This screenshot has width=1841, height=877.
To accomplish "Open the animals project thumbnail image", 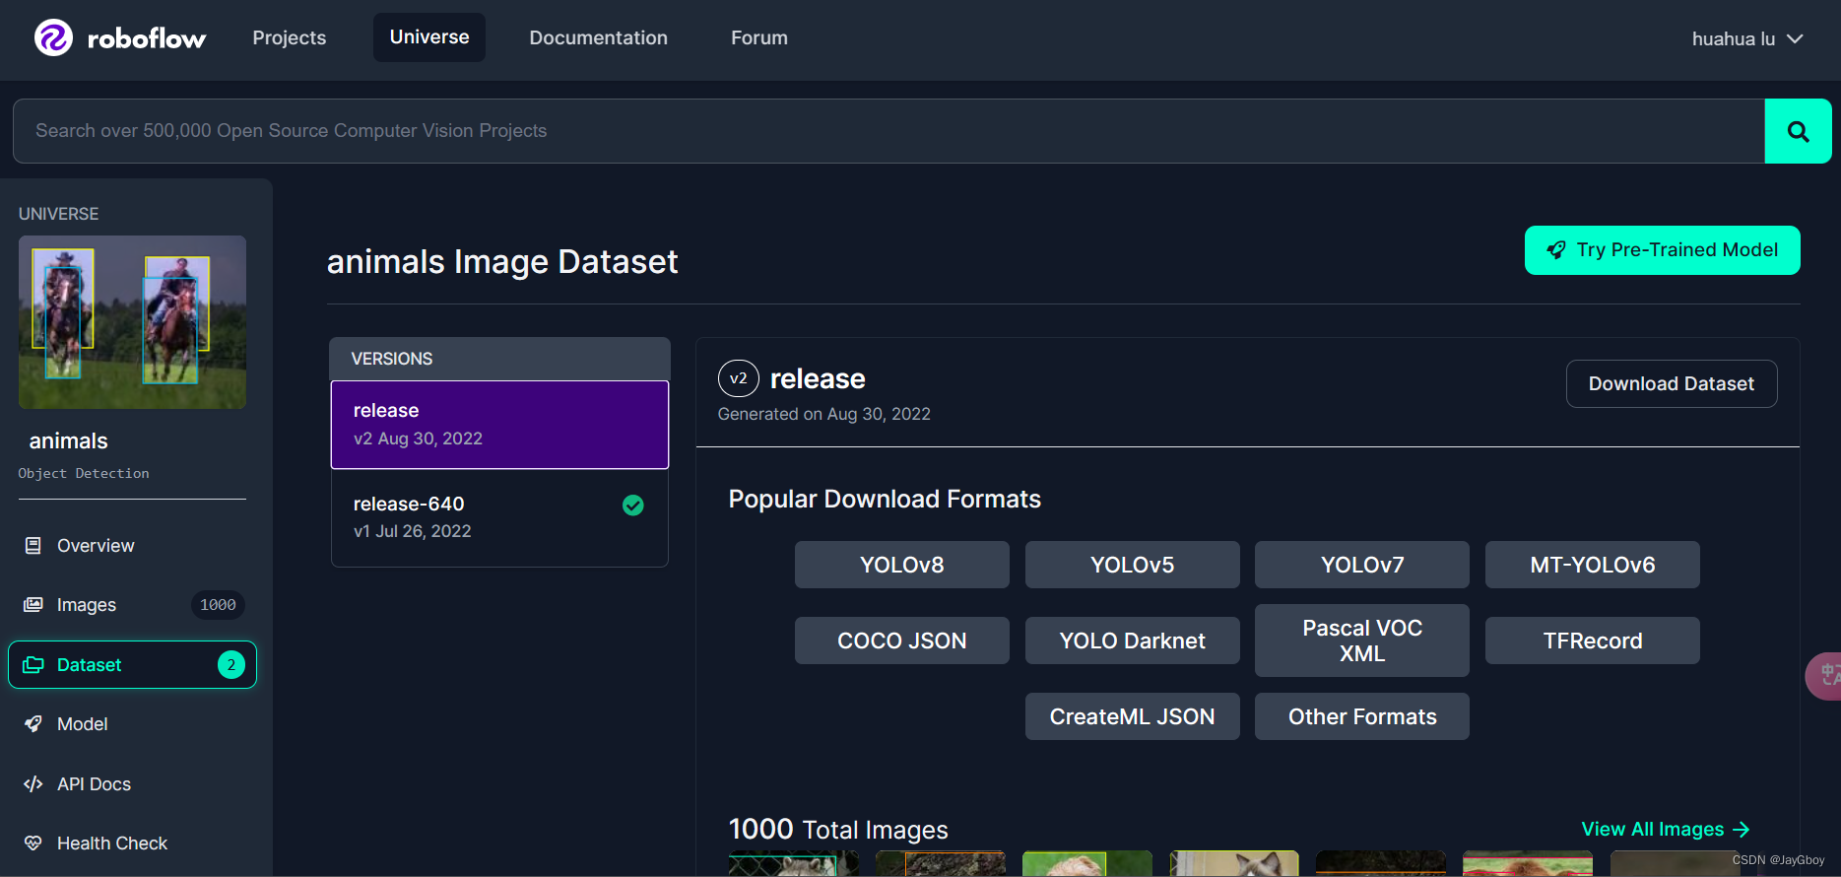I will [132, 322].
